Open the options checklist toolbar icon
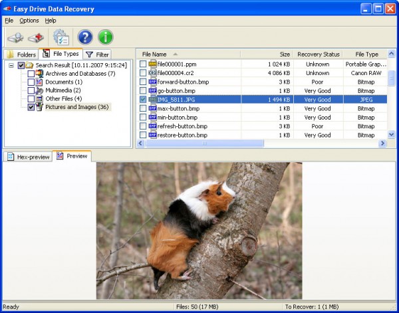This screenshot has height=313, width=399. [x=61, y=37]
